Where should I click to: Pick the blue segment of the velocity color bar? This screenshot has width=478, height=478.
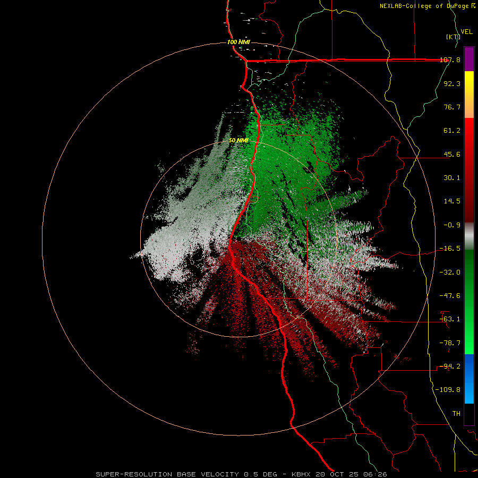(x=469, y=379)
